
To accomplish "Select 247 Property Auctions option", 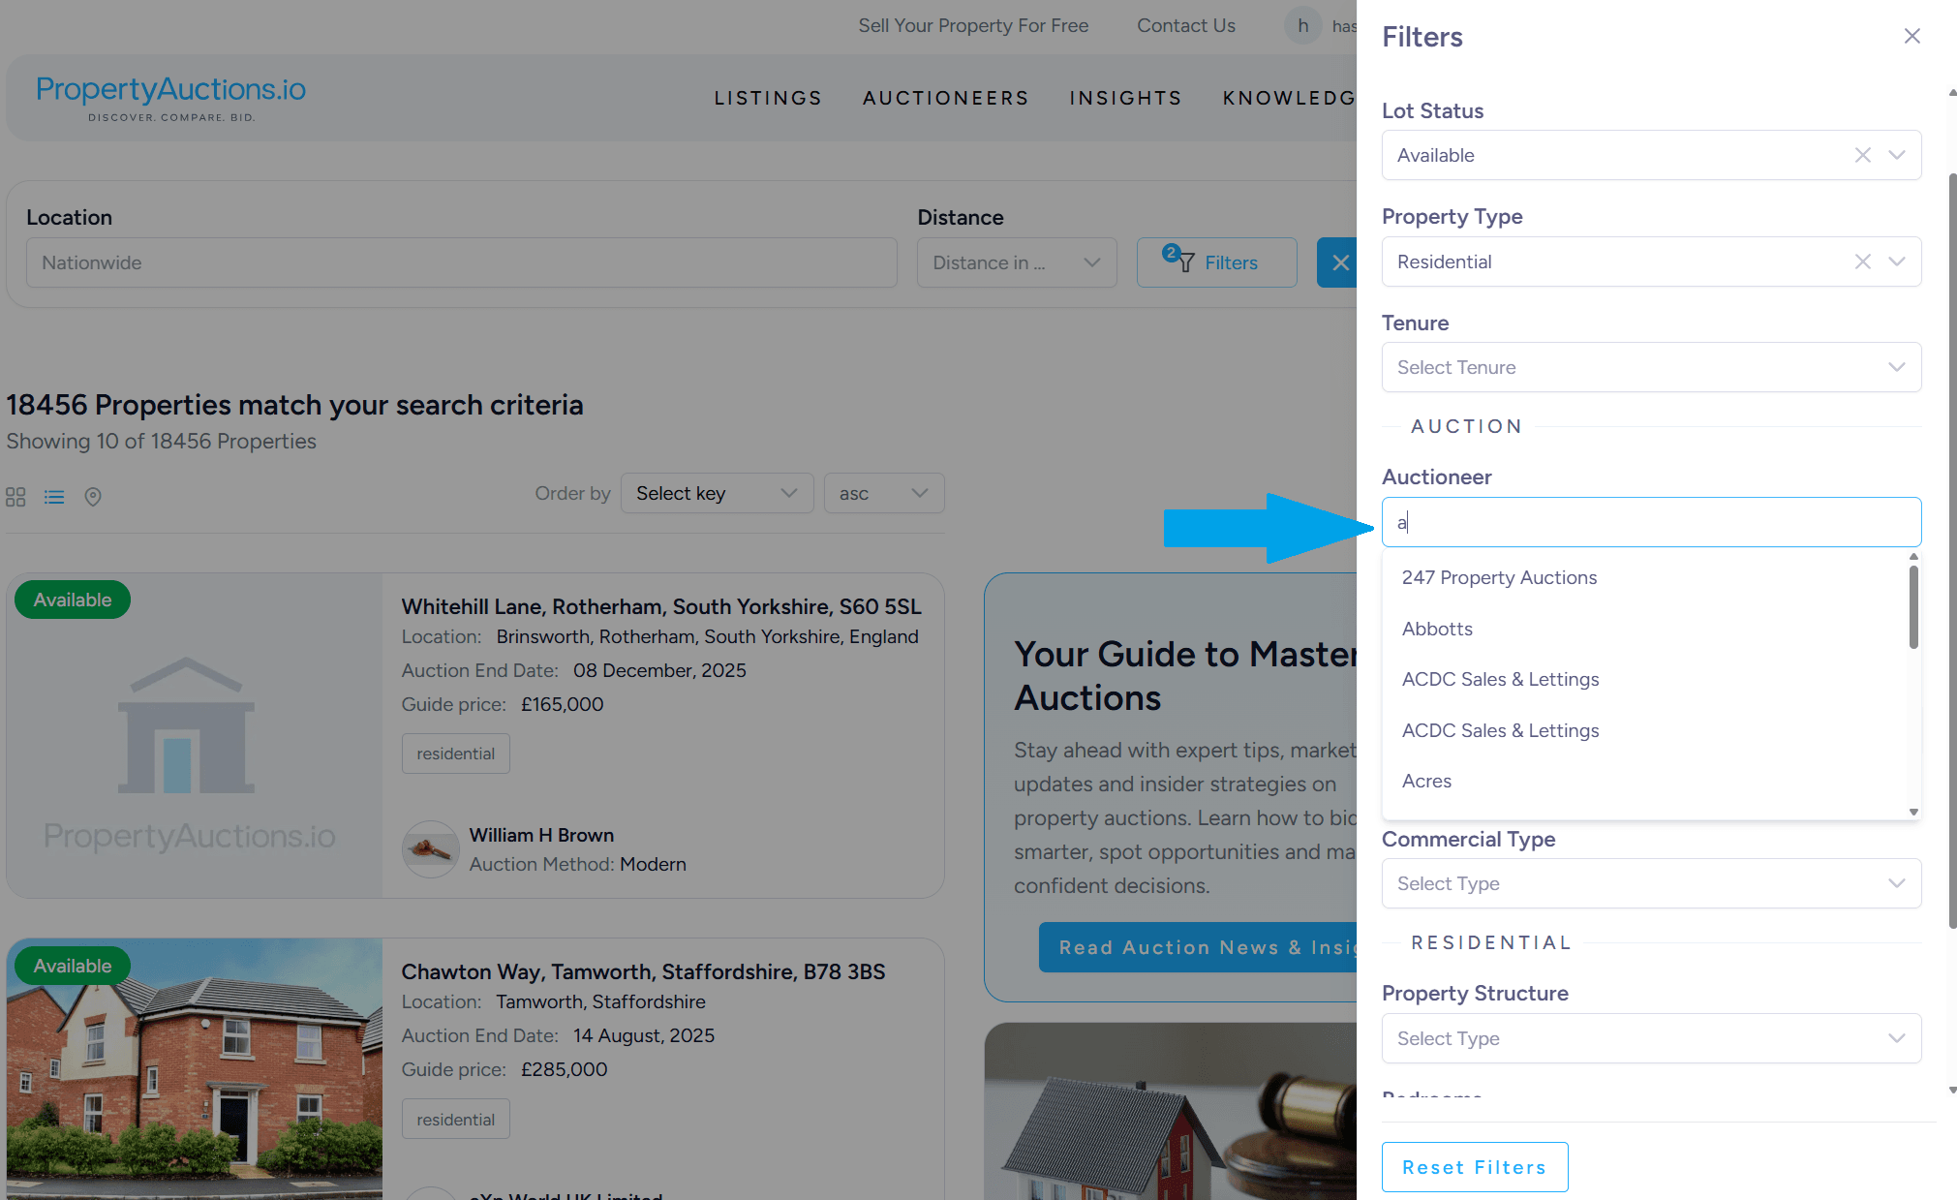I will pyautogui.click(x=1499, y=577).
